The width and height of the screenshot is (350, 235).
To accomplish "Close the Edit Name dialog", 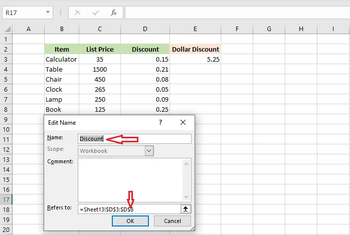I will pyautogui.click(x=183, y=122).
